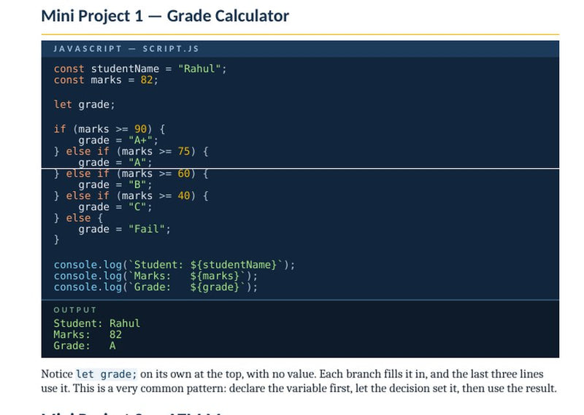Screen dimensions: 584x415
Task: Click the 'JAVASCRIPT — SCRIPT.JS' code header label
Action: (x=126, y=49)
